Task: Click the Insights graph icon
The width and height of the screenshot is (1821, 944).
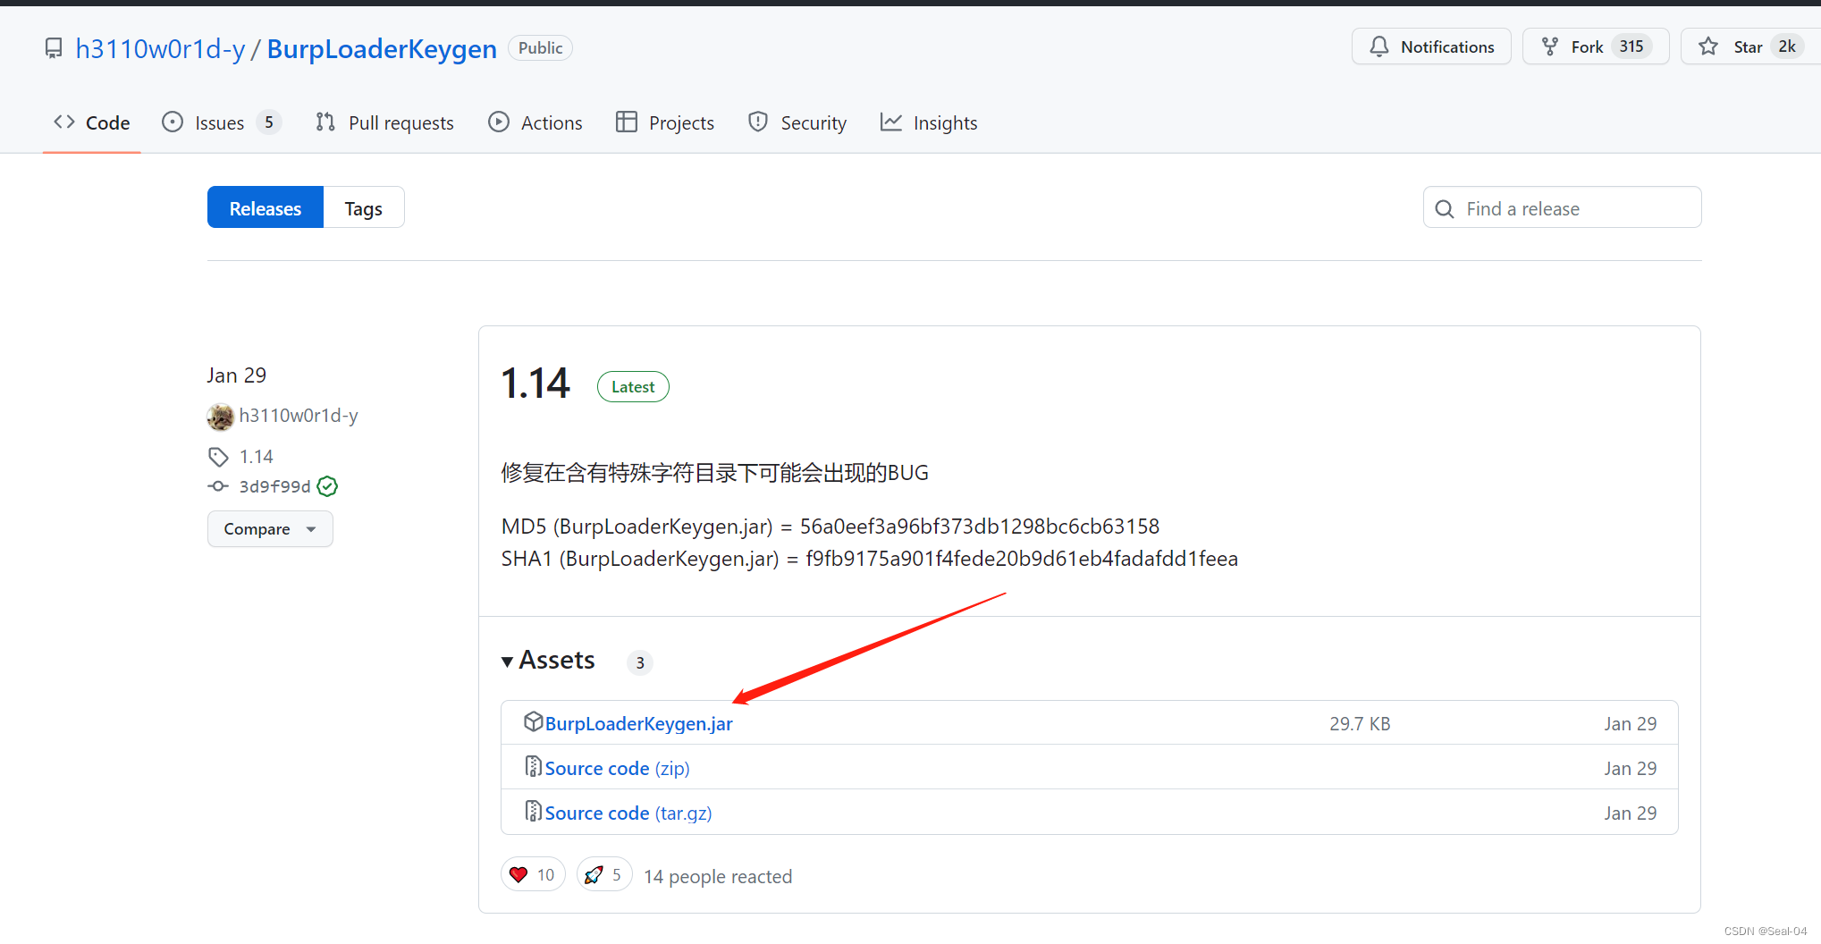Action: (890, 122)
